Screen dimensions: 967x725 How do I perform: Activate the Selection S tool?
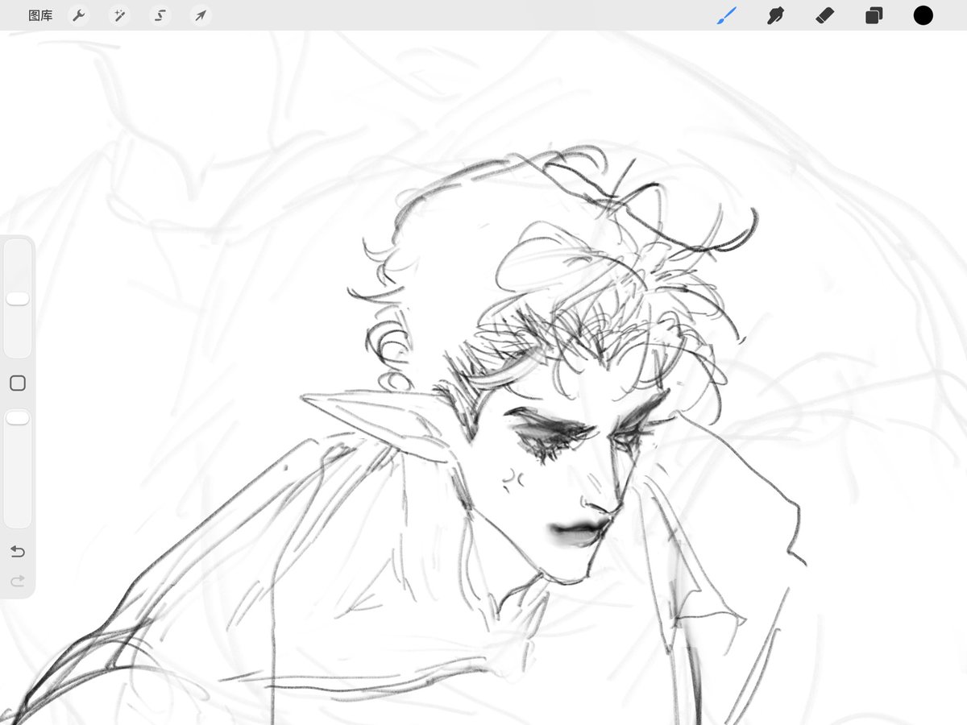[x=160, y=15]
